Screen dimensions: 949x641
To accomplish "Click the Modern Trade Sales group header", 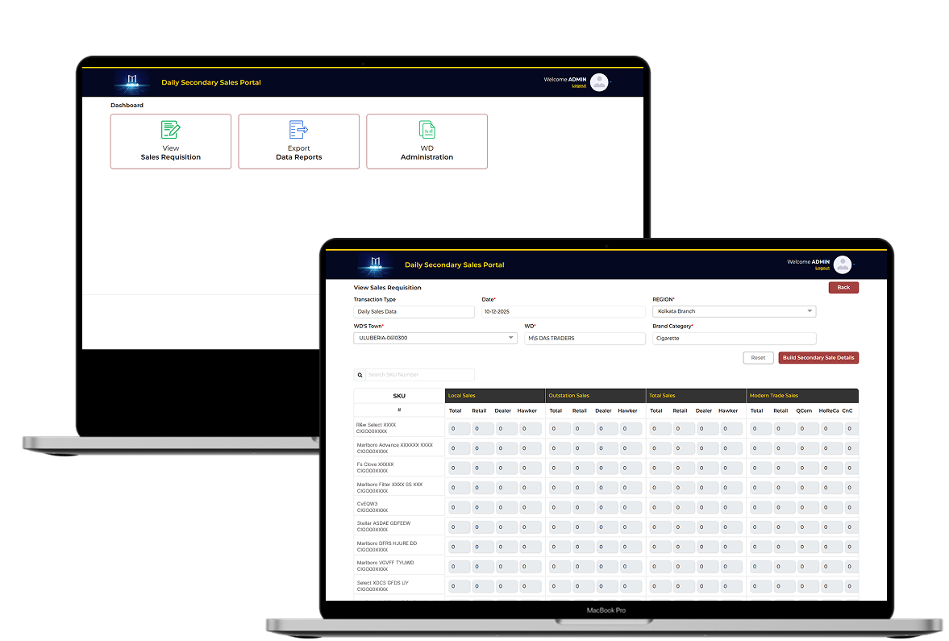I will pyautogui.click(x=802, y=396).
